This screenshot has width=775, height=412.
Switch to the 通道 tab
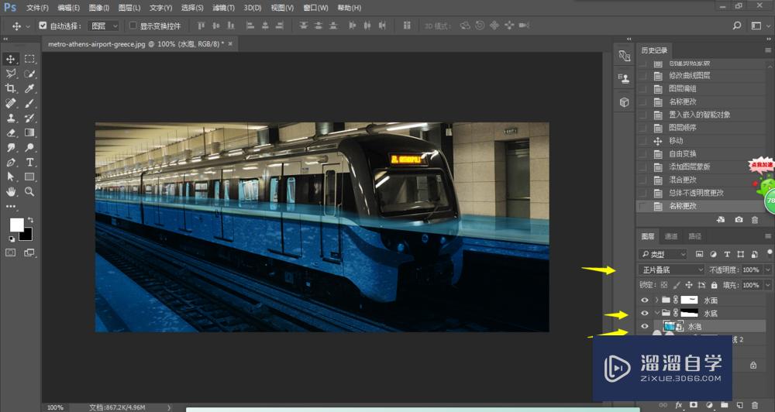(x=671, y=236)
